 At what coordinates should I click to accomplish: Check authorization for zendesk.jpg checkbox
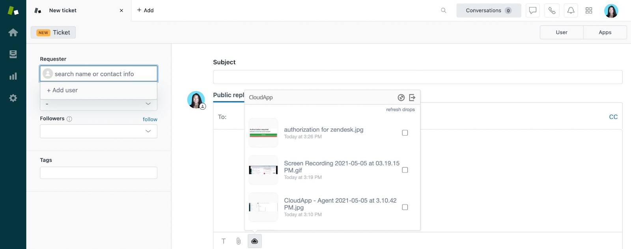pos(405,133)
